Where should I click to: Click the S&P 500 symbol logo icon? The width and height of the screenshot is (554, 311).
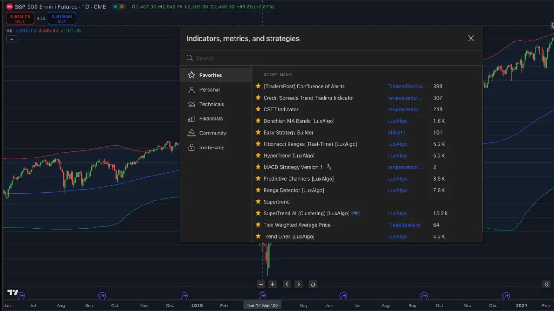(x=10, y=6)
